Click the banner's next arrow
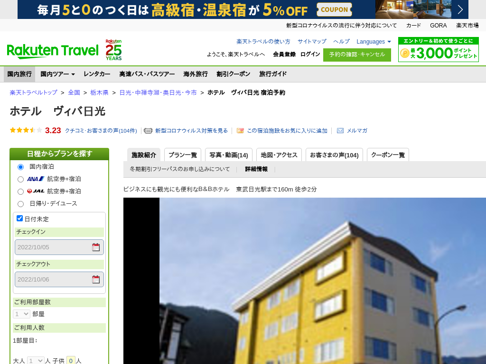This screenshot has width=486, height=364. click(x=460, y=9)
